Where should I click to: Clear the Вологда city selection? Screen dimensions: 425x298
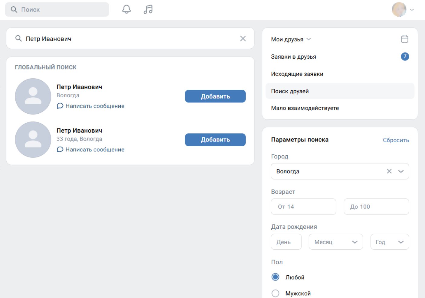click(389, 171)
